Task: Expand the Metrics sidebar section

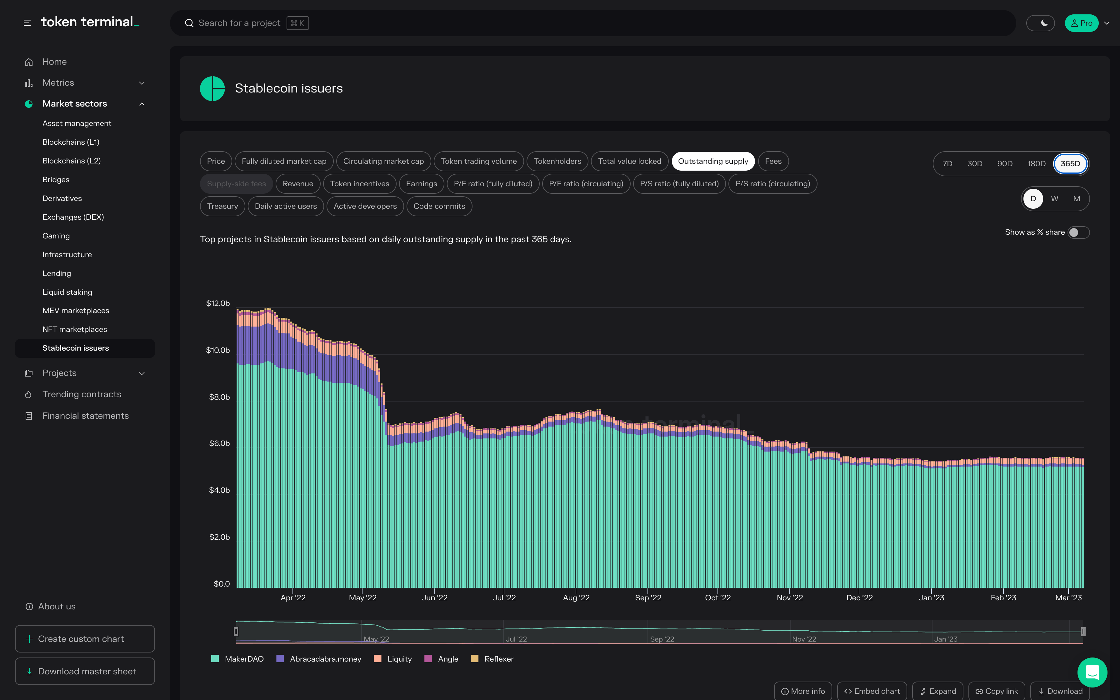Action: 142,83
